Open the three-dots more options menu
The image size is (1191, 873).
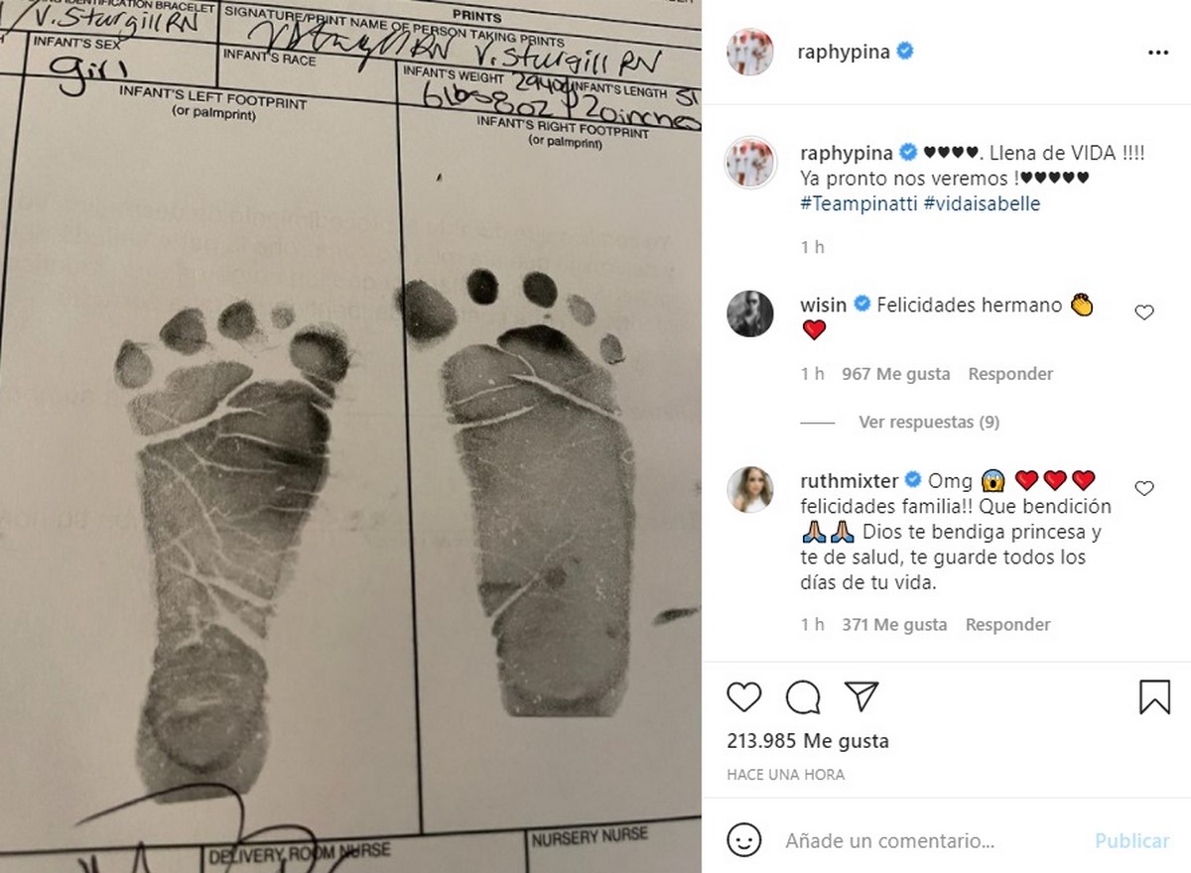pyautogui.click(x=1158, y=53)
